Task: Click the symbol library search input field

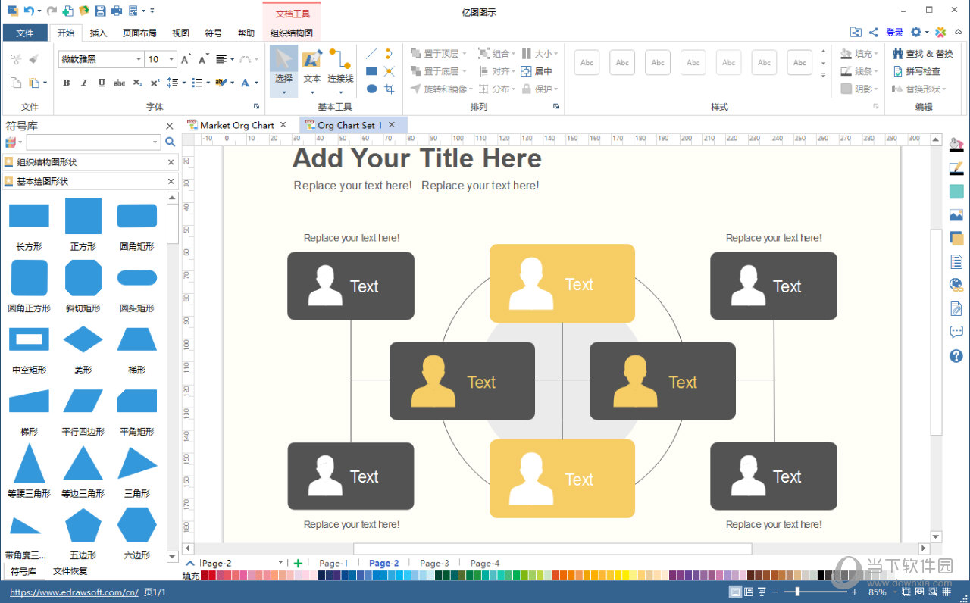Action: coord(93,142)
